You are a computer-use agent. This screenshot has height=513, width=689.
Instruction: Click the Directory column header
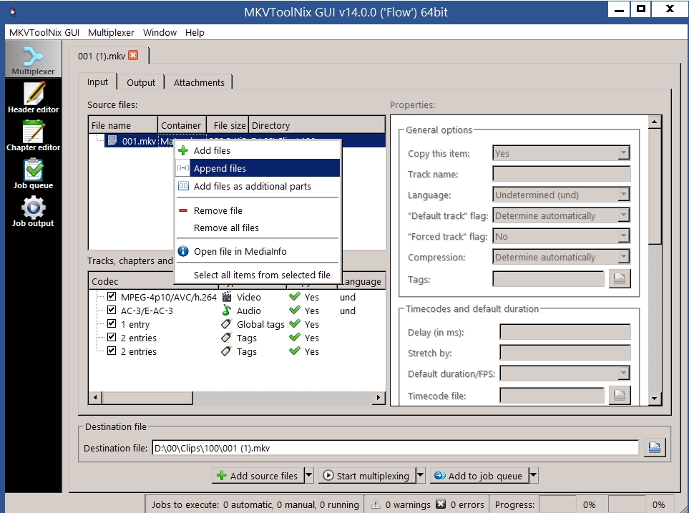coord(316,125)
